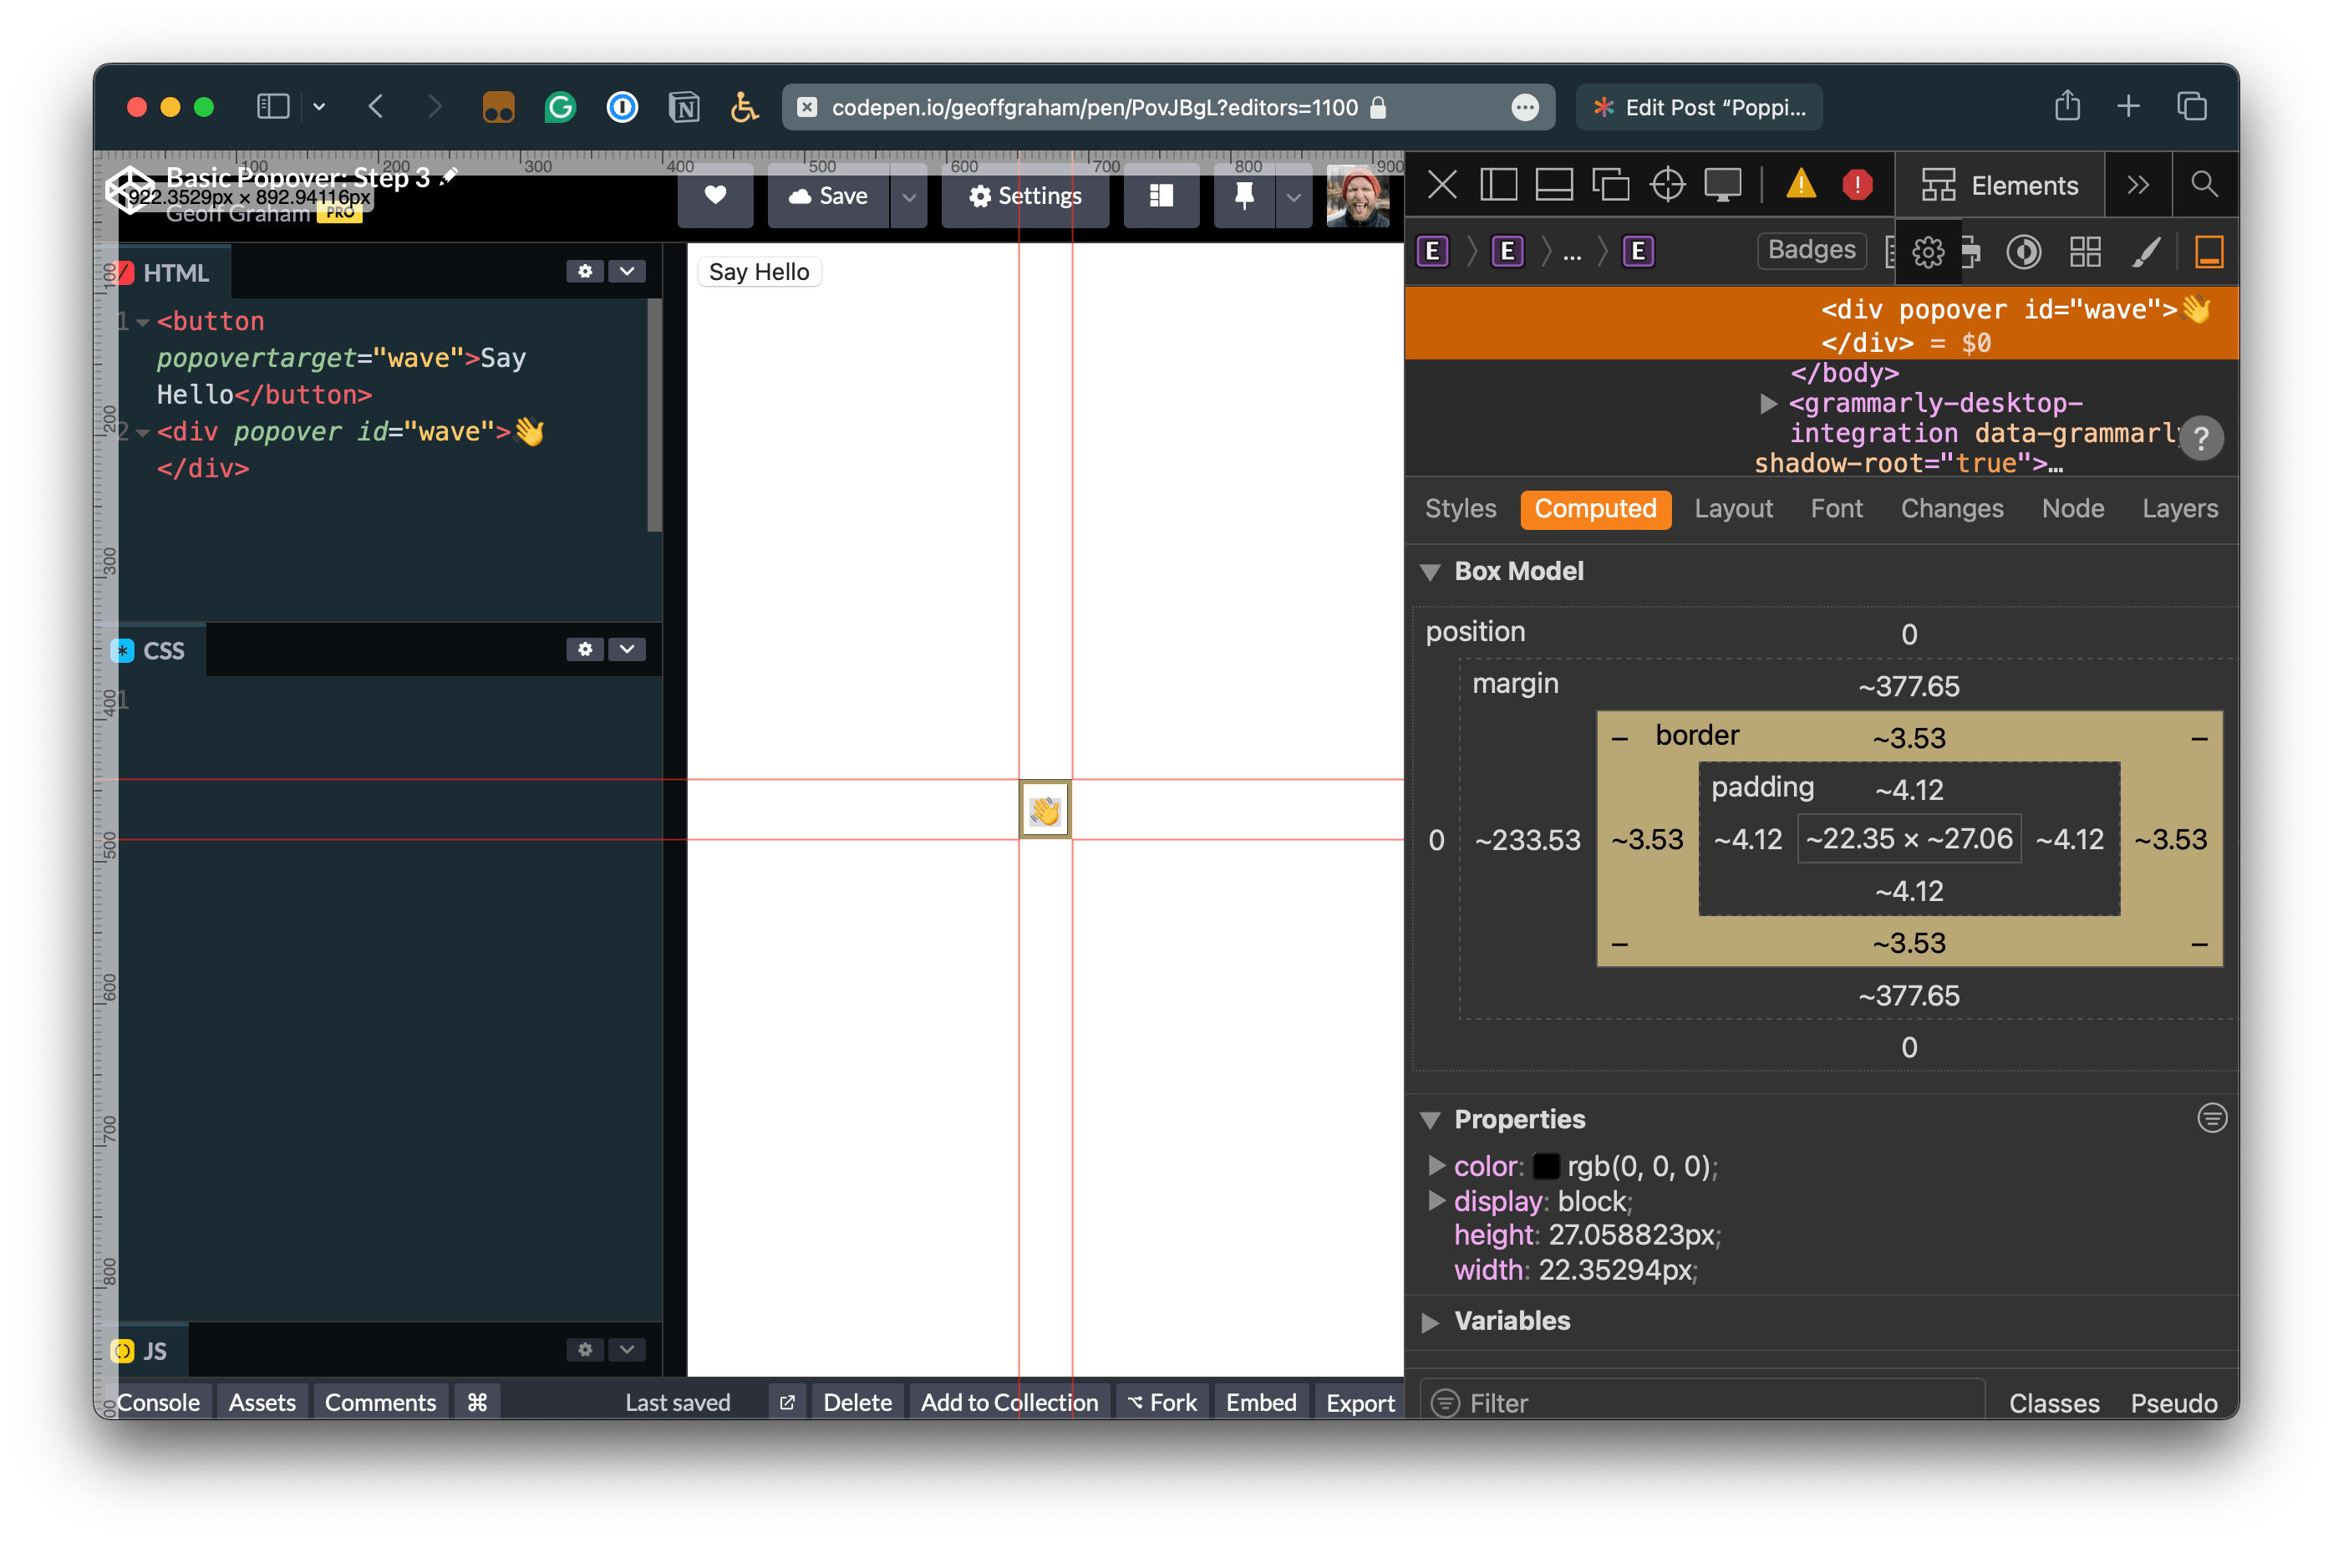Expand the Variables section
Screen dimensions: 2333x1543
1430,1321
